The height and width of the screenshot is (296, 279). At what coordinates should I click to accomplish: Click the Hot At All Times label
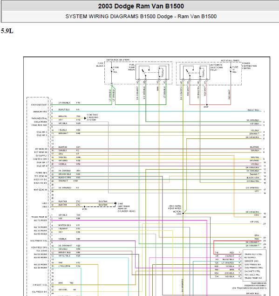[x=230, y=61]
